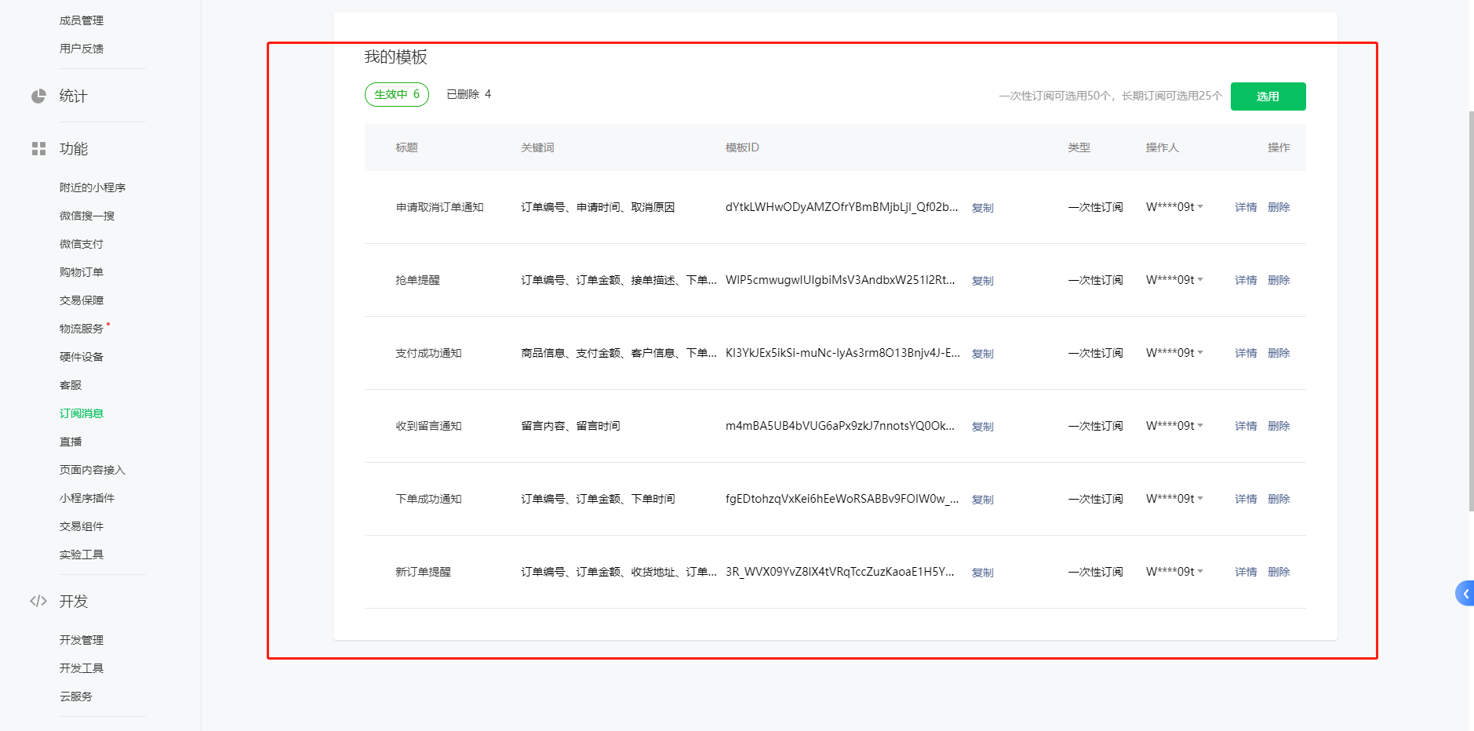Copy the template ID of 支付成功通知
This screenshot has height=731, width=1474.
point(981,354)
